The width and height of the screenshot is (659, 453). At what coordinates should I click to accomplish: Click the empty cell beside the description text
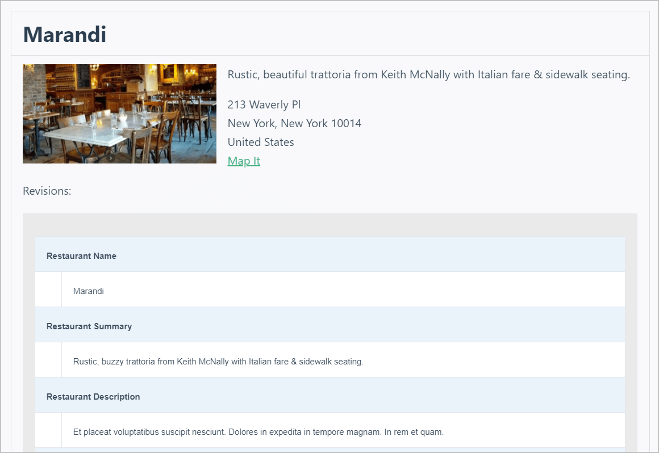pyautogui.click(x=48, y=430)
